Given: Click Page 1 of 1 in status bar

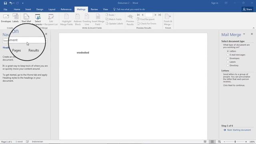Looking at the screenshot, I should pos(6,142).
